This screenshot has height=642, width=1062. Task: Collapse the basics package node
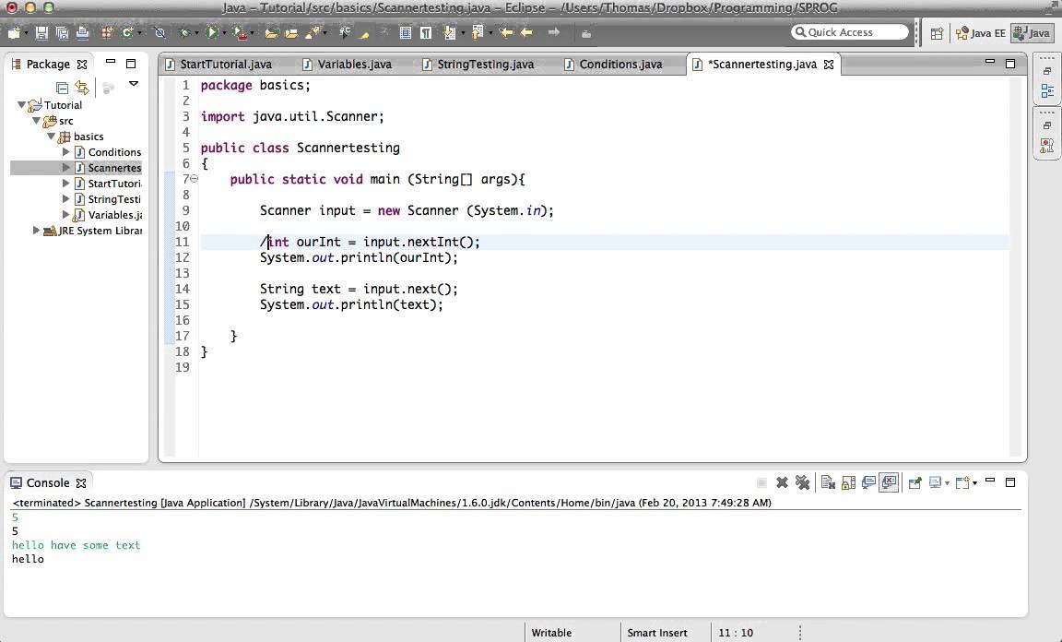point(51,137)
